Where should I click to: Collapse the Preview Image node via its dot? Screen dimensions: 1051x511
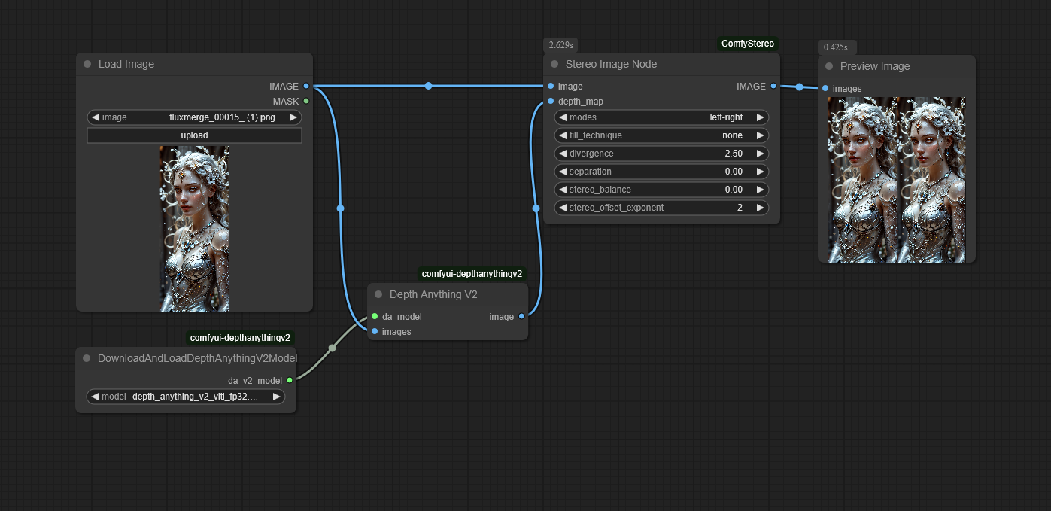point(829,67)
